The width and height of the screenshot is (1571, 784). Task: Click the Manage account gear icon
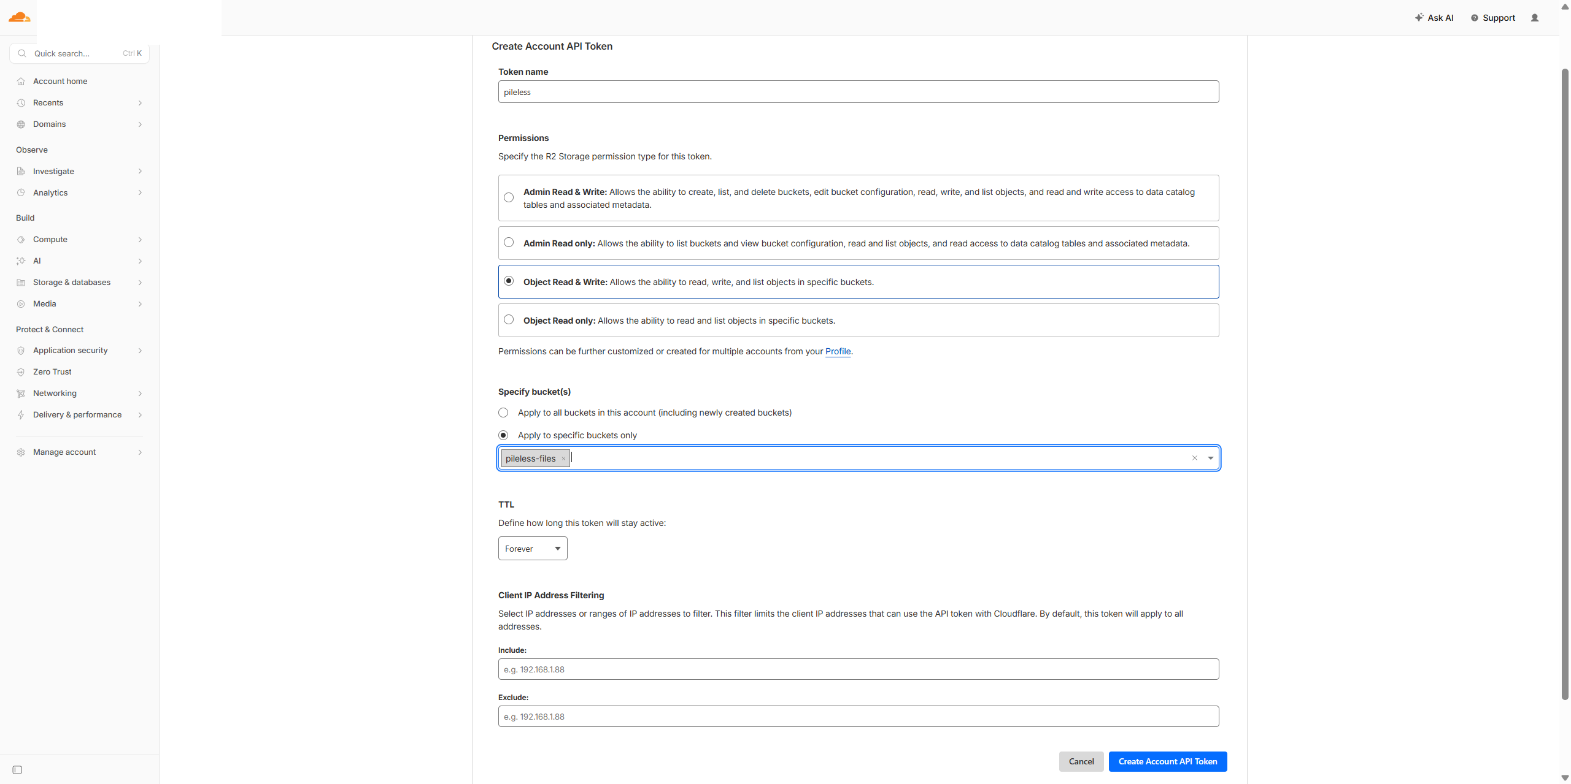21,452
